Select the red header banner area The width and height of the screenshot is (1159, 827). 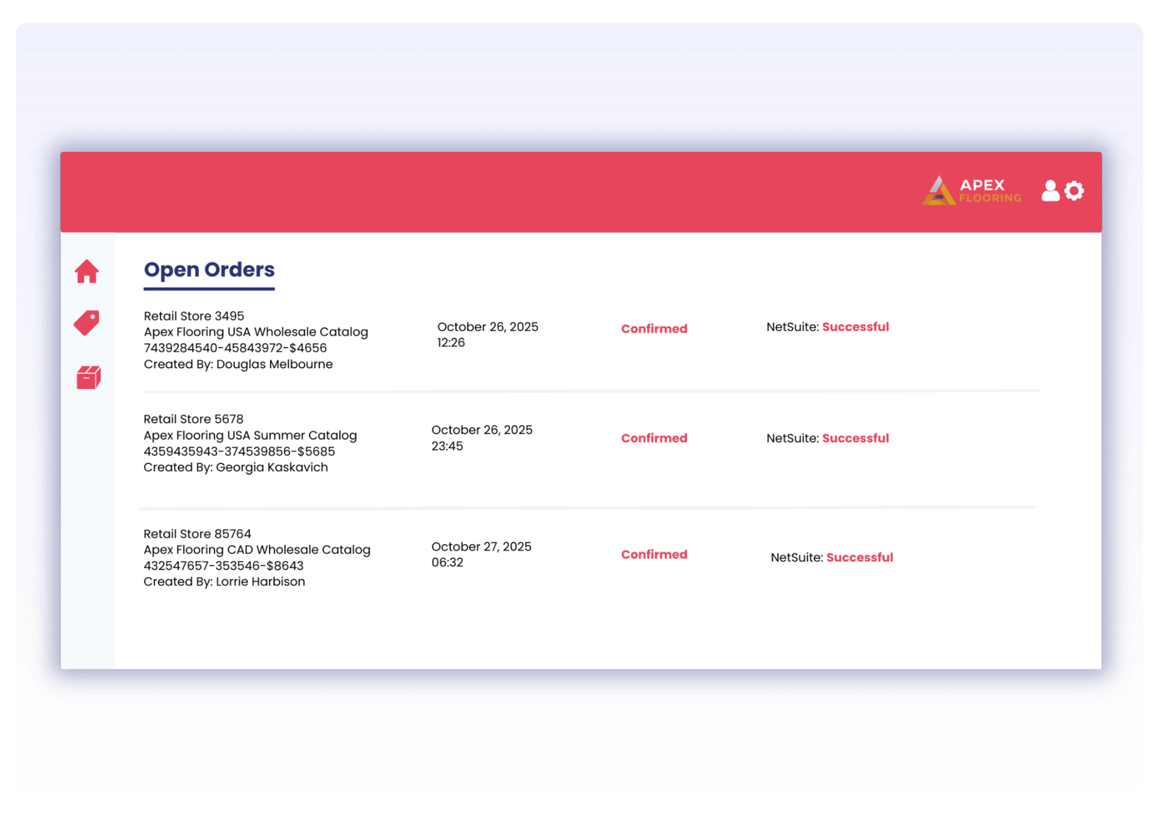tap(579, 191)
